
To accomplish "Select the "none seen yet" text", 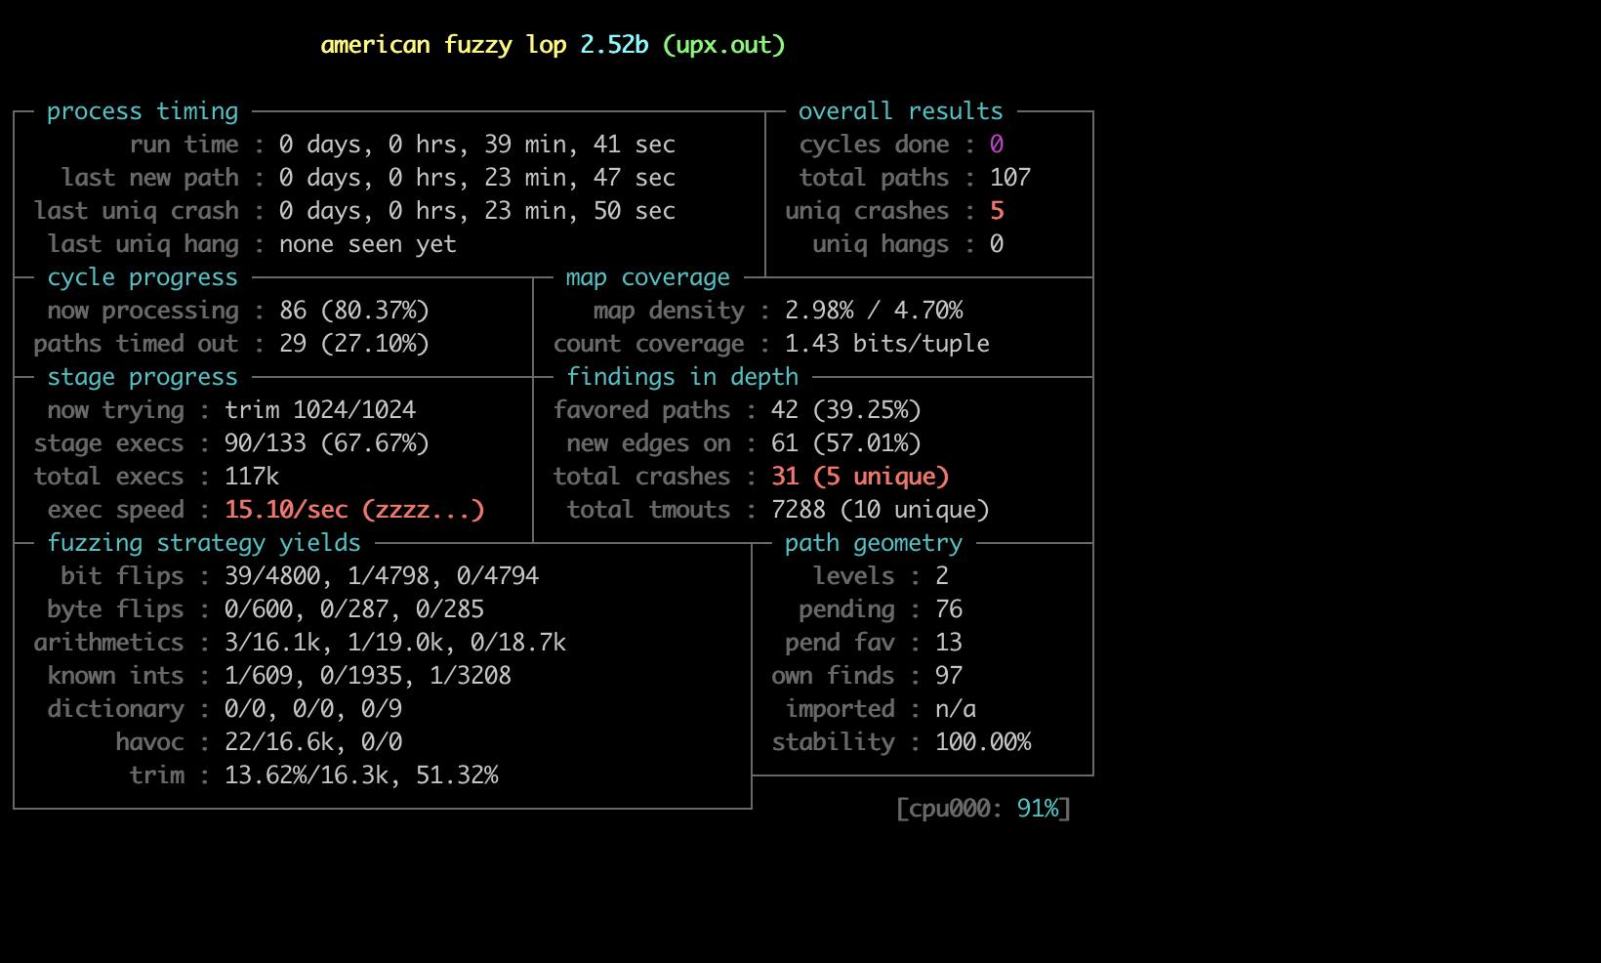I will [368, 244].
